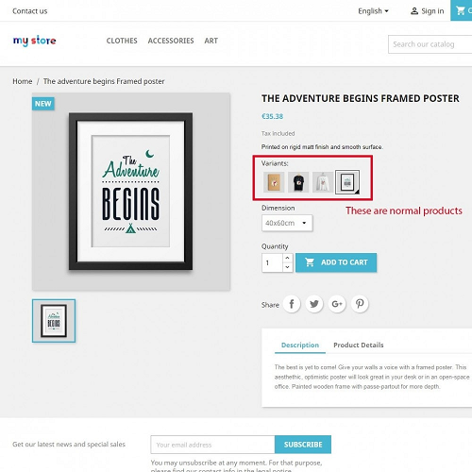Click the Sign in user icon
This screenshot has height=472, width=472.
414,11
